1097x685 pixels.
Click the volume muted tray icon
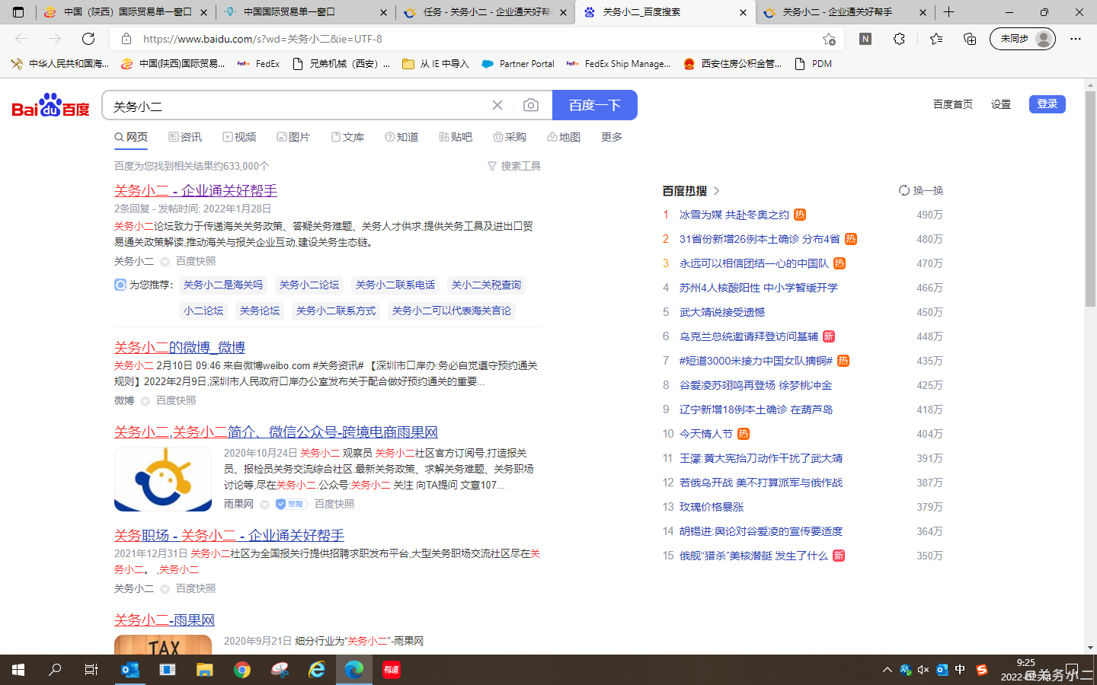[923, 670]
